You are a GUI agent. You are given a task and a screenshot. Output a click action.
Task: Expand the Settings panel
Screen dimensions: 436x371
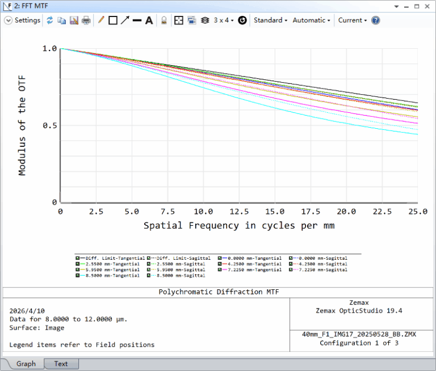(23, 20)
